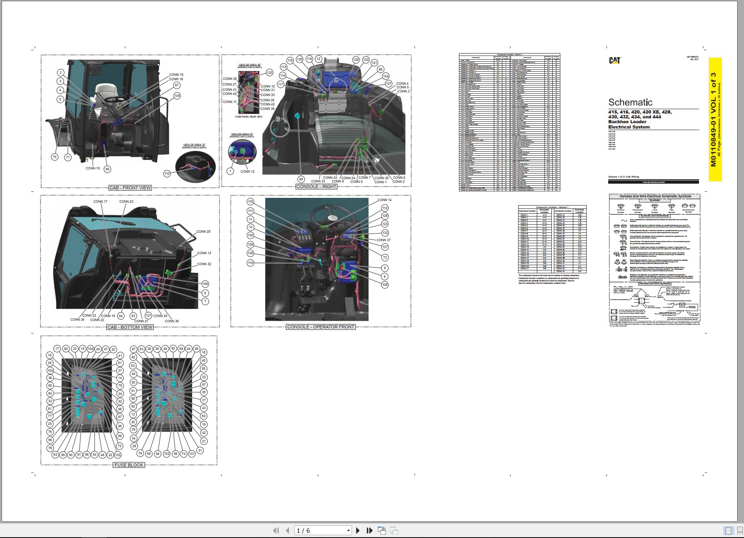
Task: Go to the first page
Action: point(276,530)
